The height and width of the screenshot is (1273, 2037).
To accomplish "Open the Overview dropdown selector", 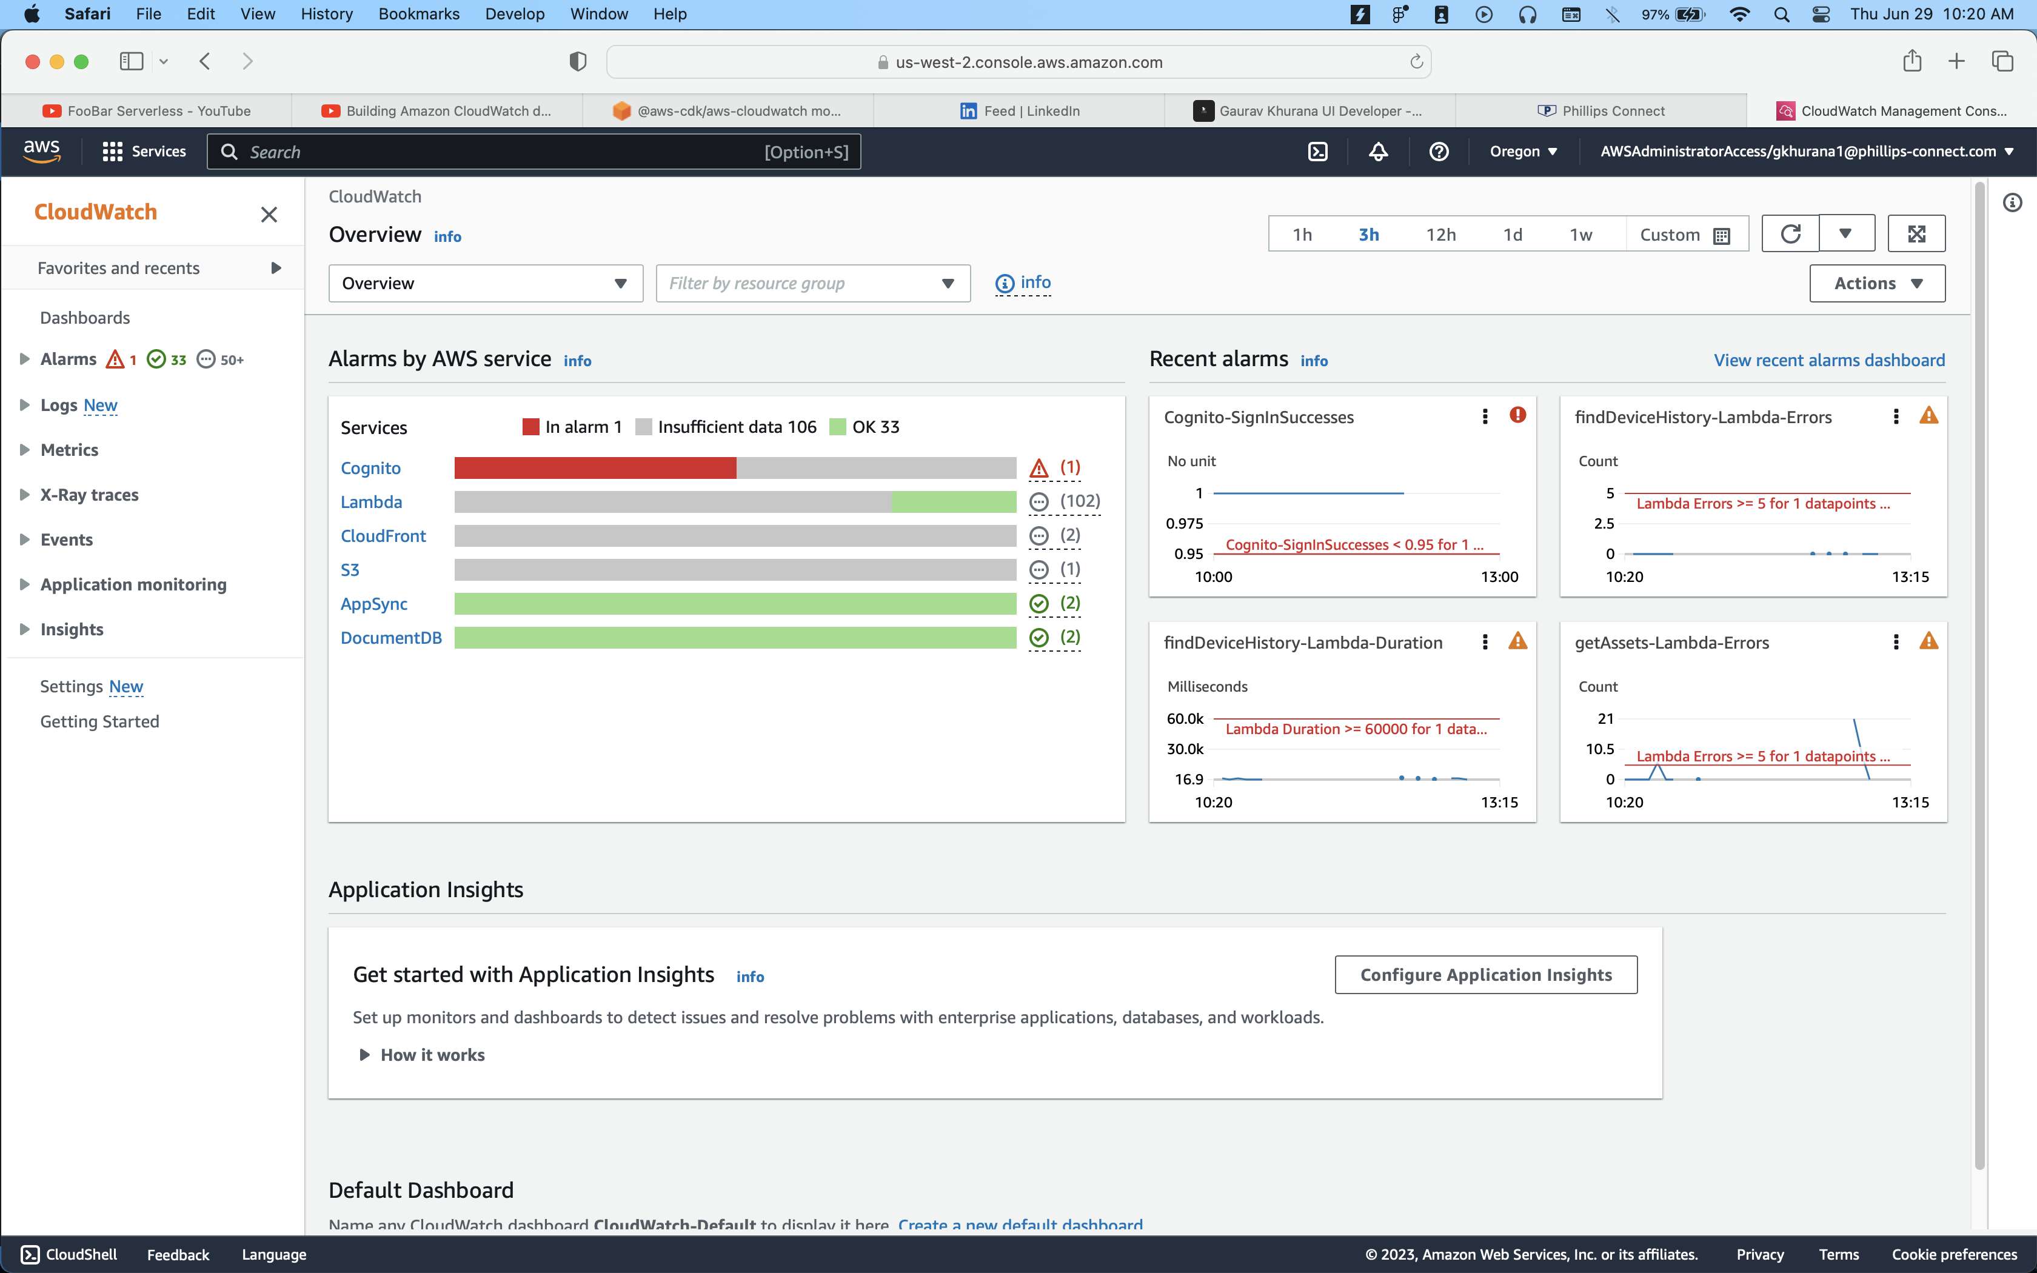I will 486,284.
